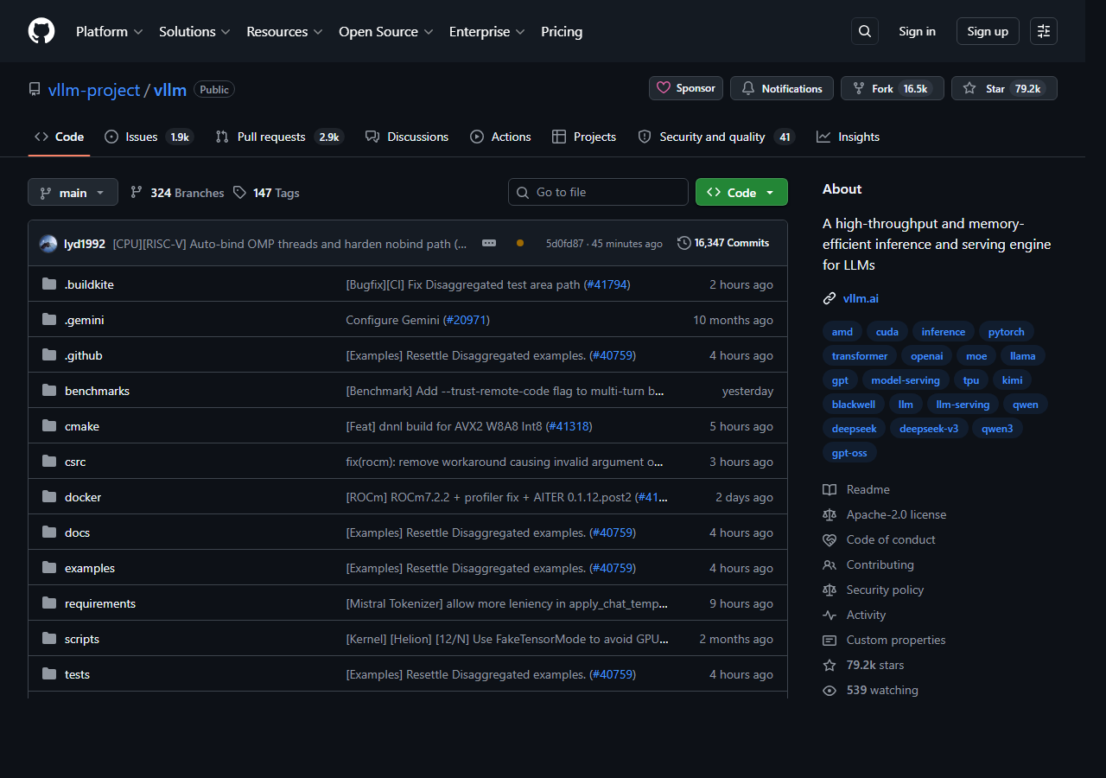Viewport: 1106px width, 778px height.
Task: Open the Security and quality tab
Action: click(715, 137)
